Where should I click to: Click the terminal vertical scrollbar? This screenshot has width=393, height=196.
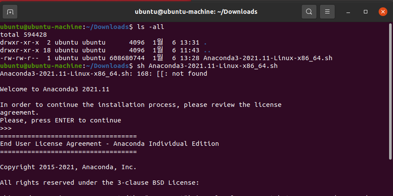pyautogui.click(x=390, y=91)
